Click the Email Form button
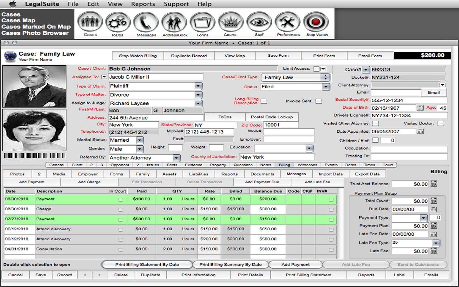This screenshot has height=287, width=459. [370, 56]
